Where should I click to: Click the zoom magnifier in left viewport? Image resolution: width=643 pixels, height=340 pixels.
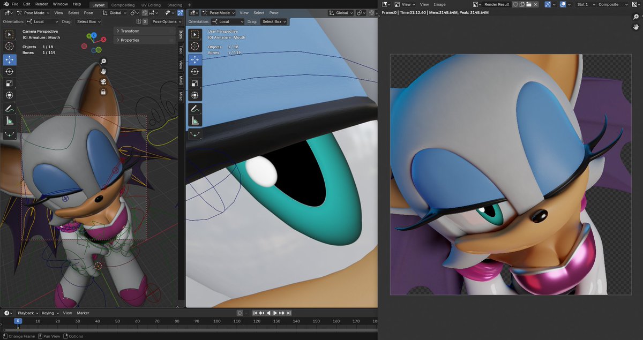(103, 62)
